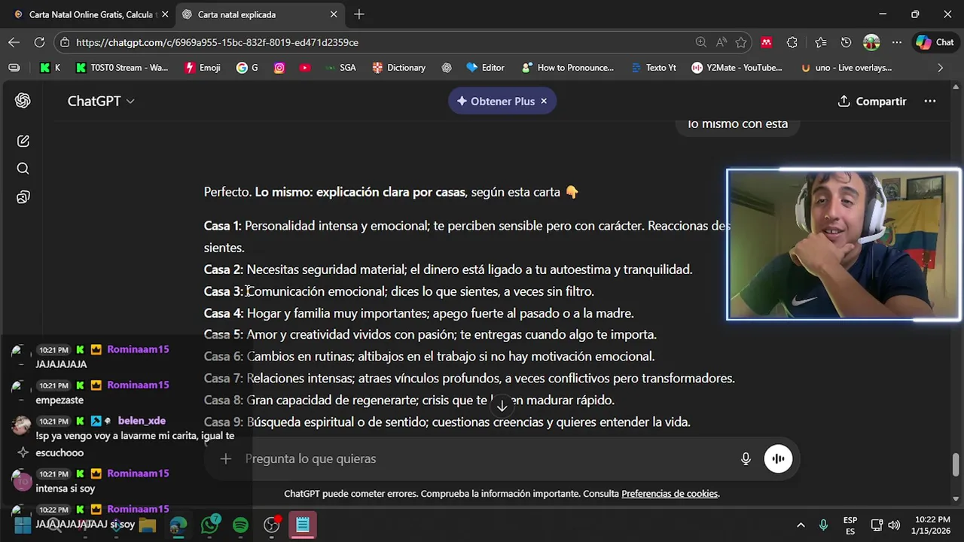The image size is (964, 542).
Task: Open the sidebar images library icon
Action: [x=23, y=197]
